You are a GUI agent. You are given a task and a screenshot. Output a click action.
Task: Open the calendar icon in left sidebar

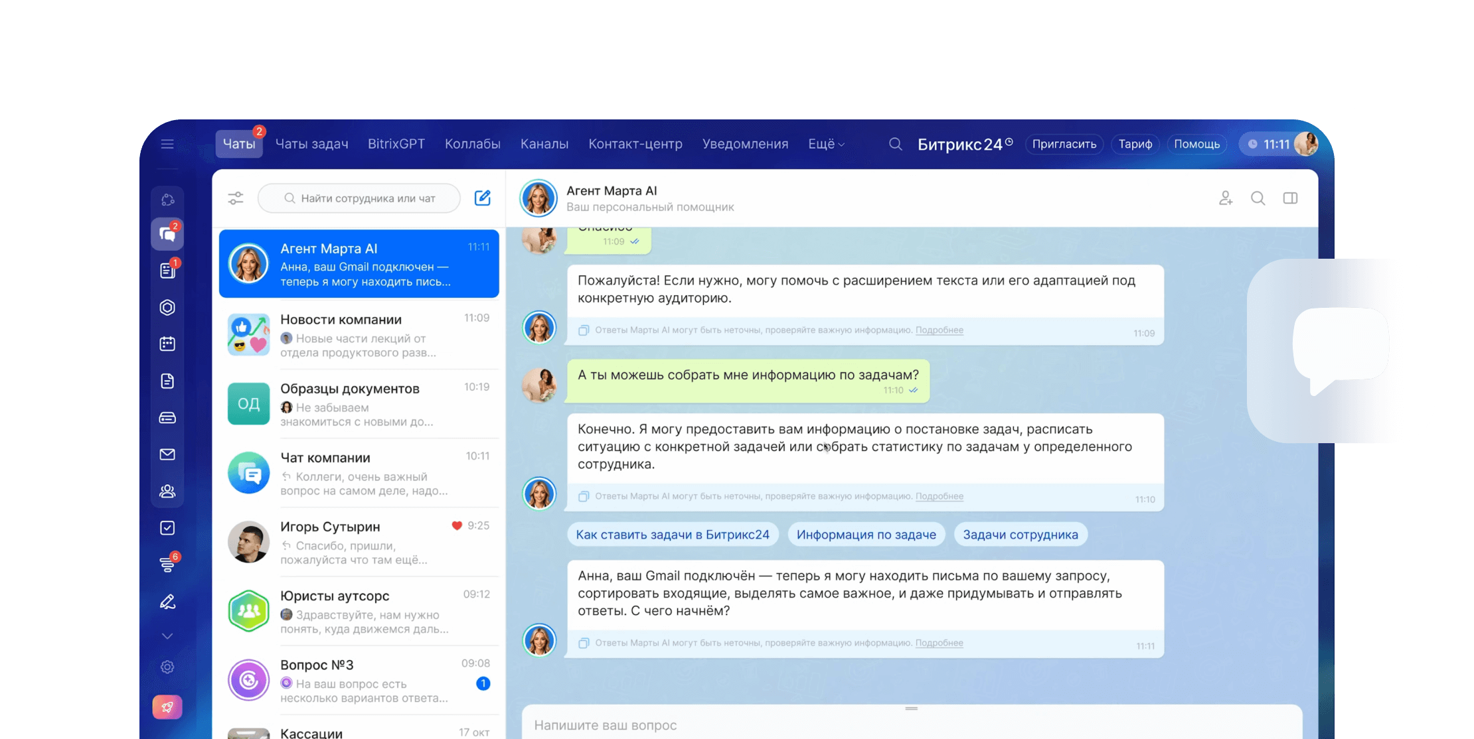[x=167, y=344]
